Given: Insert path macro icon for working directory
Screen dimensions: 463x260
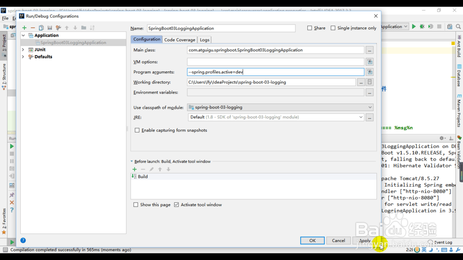Looking at the screenshot, I should point(369,82).
